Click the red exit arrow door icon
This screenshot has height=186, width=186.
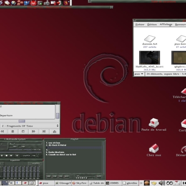click(x=60, y=3)
